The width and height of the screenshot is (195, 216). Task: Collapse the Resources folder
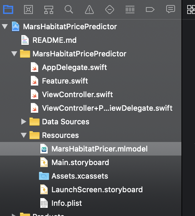pyautogui.click(x=24, y=135)
